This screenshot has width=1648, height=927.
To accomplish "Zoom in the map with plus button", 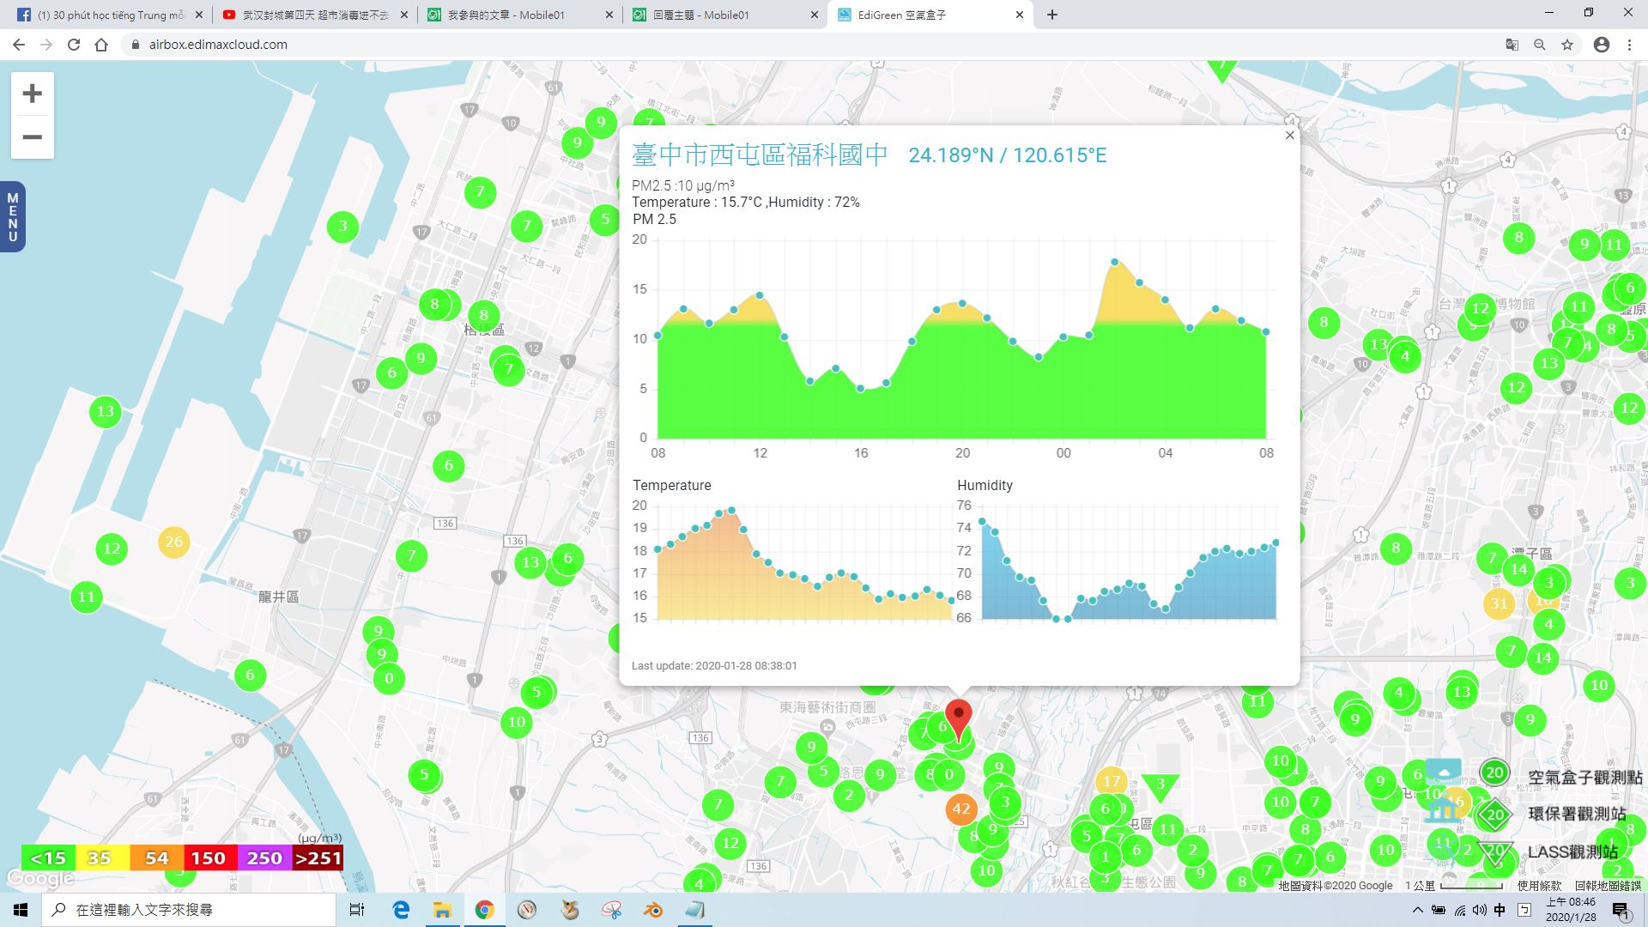I will 33,93.
